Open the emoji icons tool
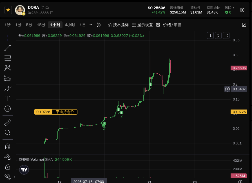The width and height of the screenshot is (252, 183). click(x=8, y=109)
